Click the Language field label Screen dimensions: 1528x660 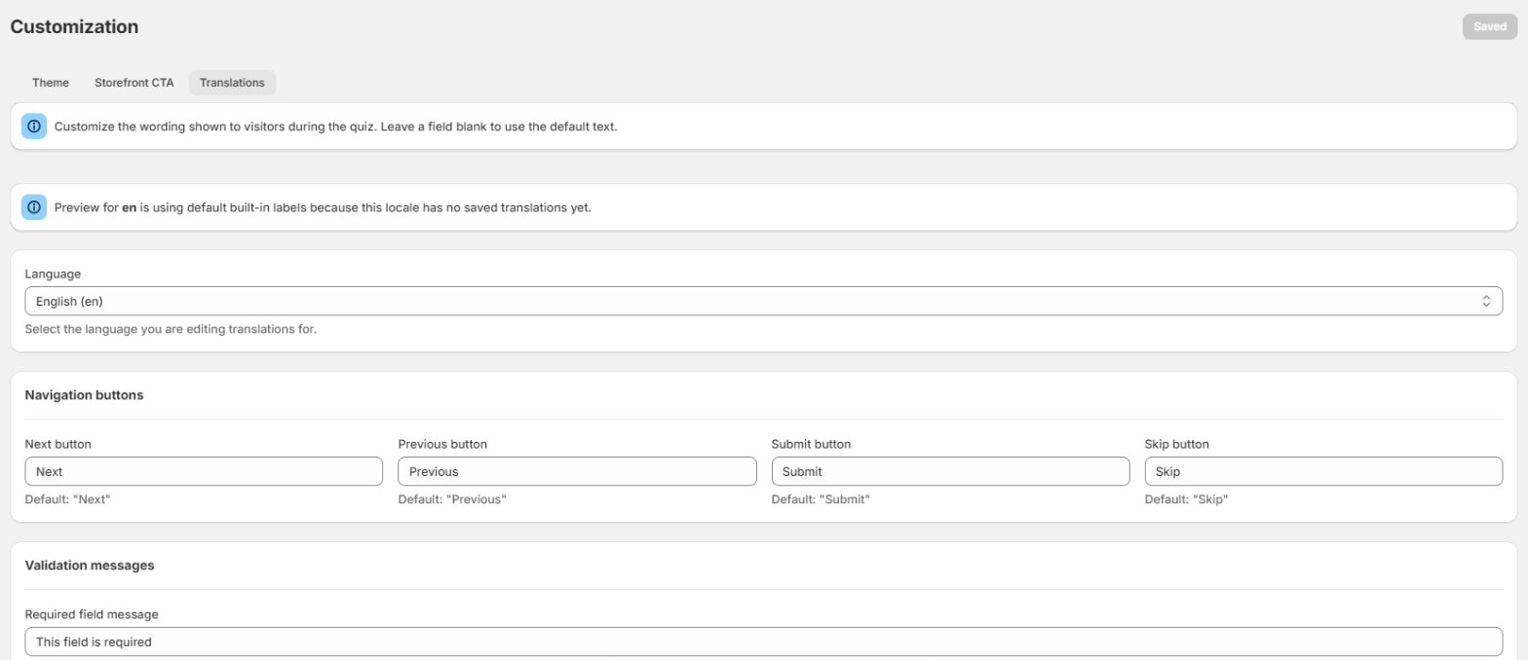53,275
